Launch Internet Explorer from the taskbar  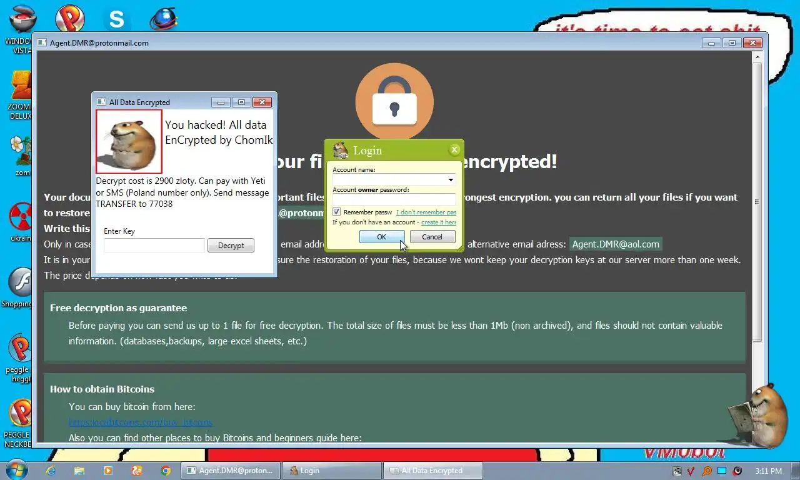tap(51, 471)
